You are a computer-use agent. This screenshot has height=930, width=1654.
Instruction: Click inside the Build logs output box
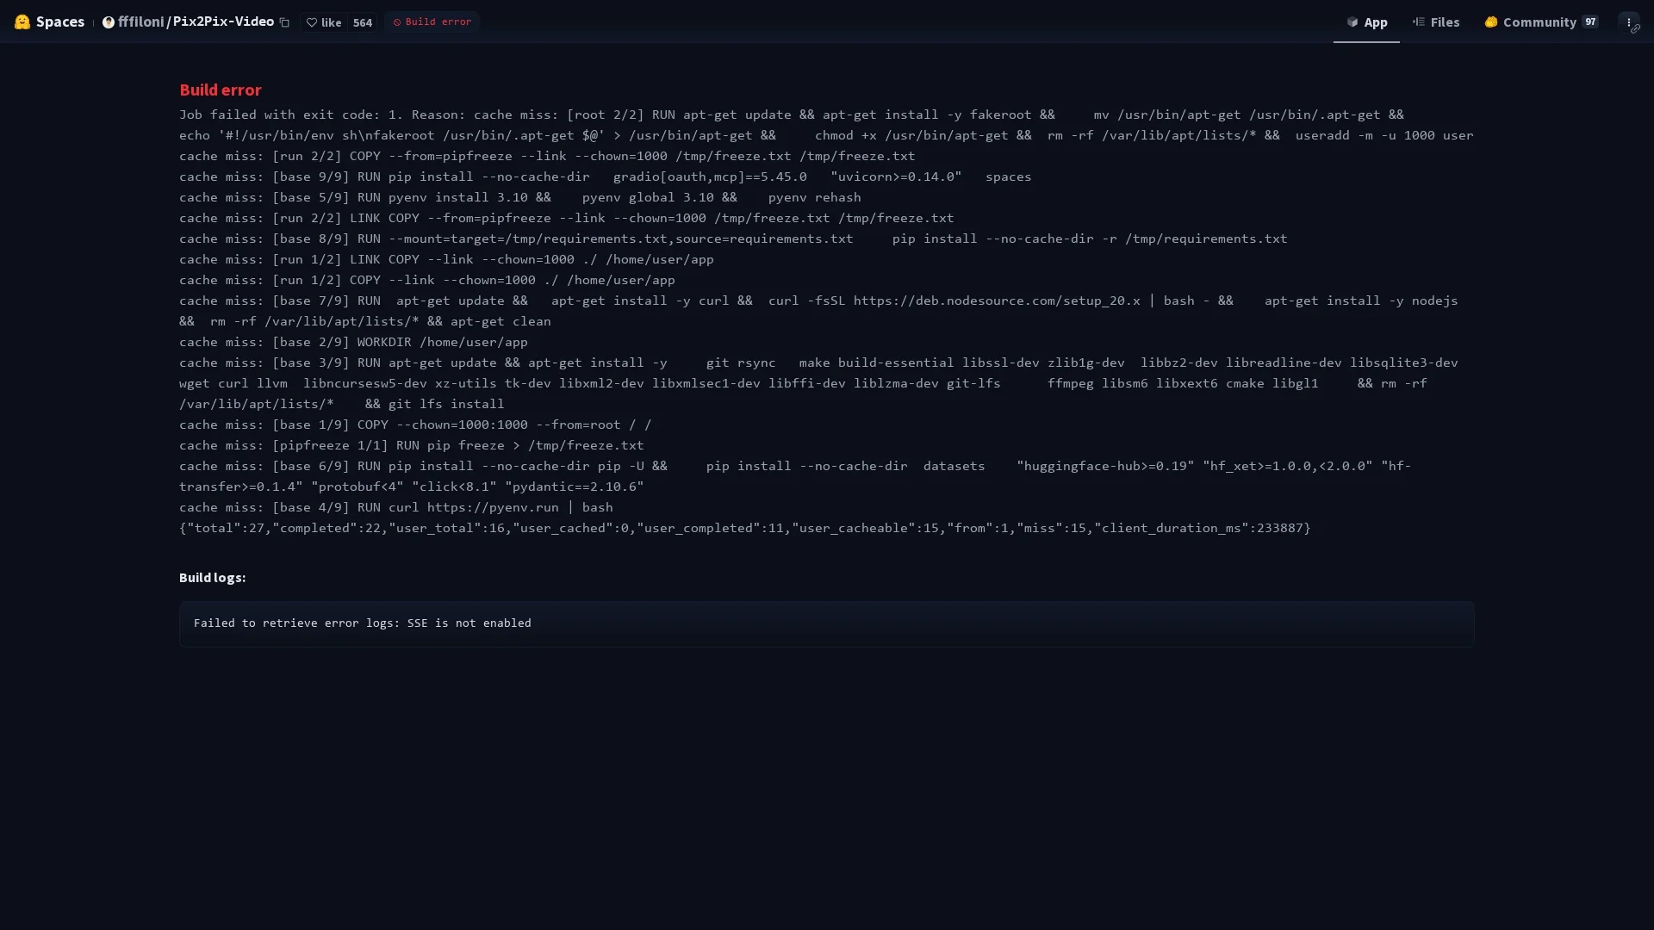[x=826, y=623]
